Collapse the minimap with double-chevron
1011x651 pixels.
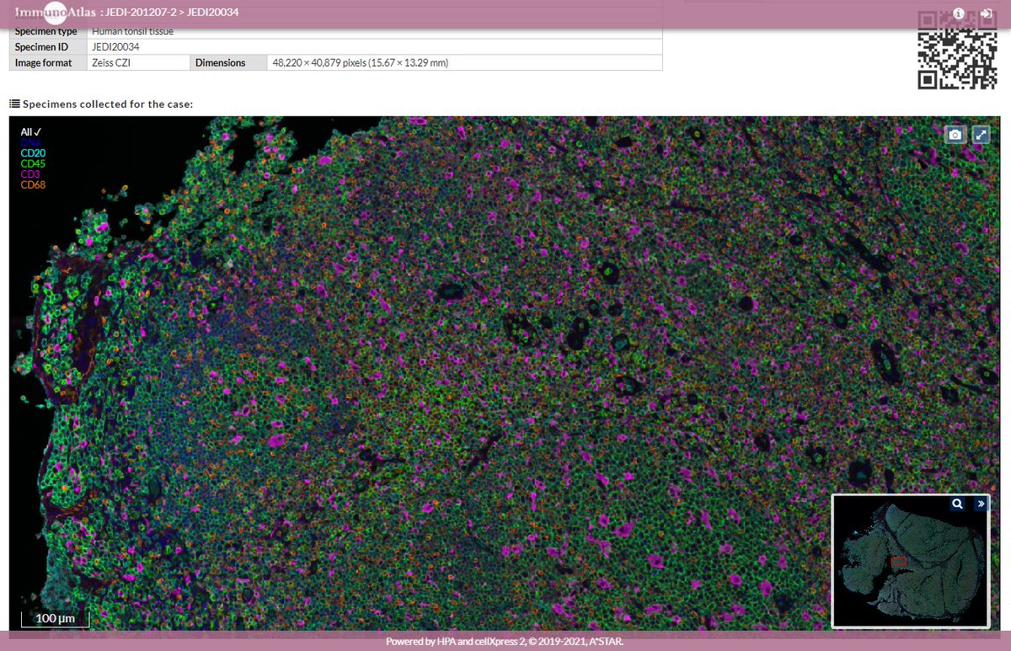point(981,504)
